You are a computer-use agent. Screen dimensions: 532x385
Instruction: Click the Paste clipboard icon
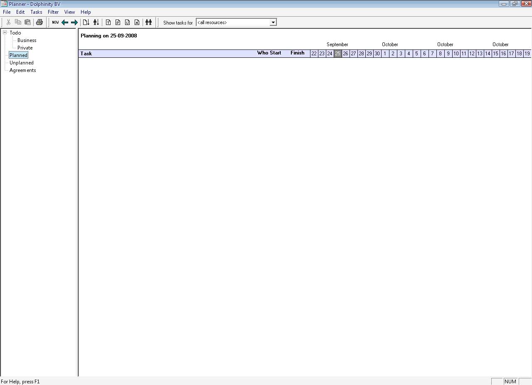pos(27,22)
